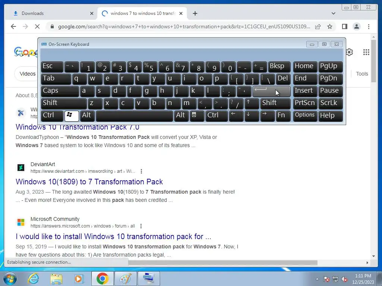Screen dimensions: 382x286
Task: Click the right arrow key
Action: point(267,116)
